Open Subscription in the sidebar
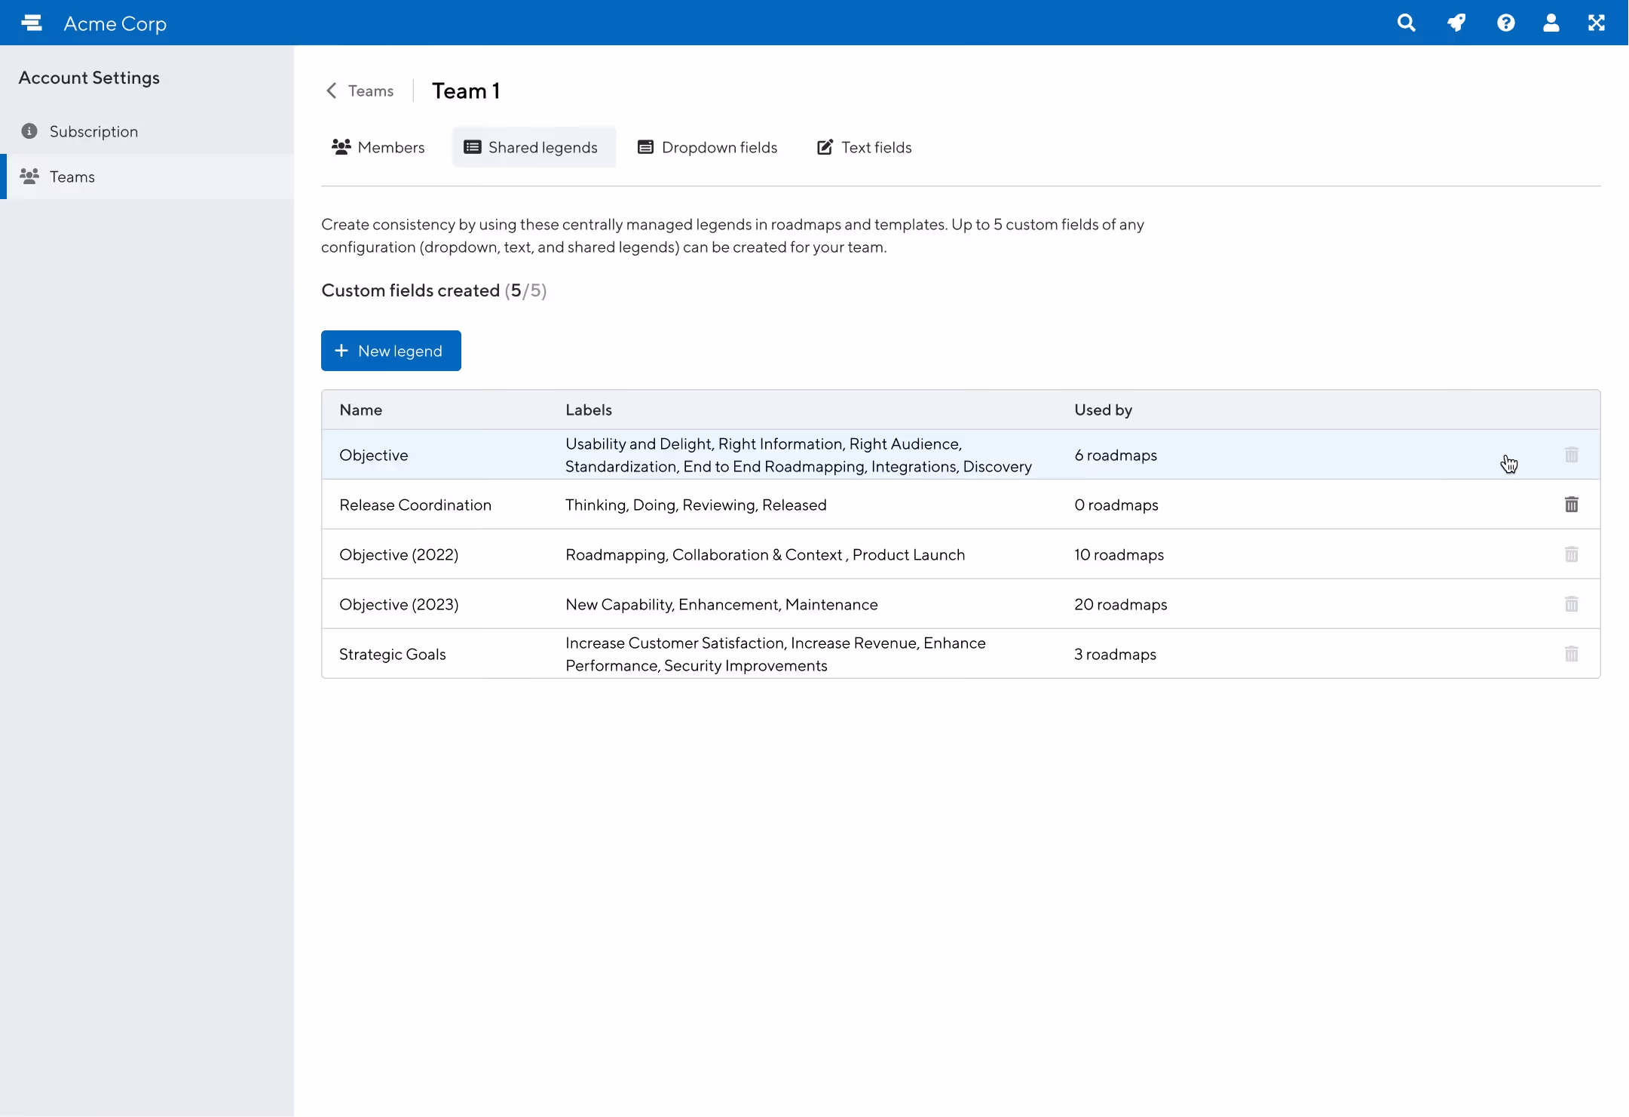Image resolution: width=1629 pixels, height=1117 pixels. click(x=93, y=131)
